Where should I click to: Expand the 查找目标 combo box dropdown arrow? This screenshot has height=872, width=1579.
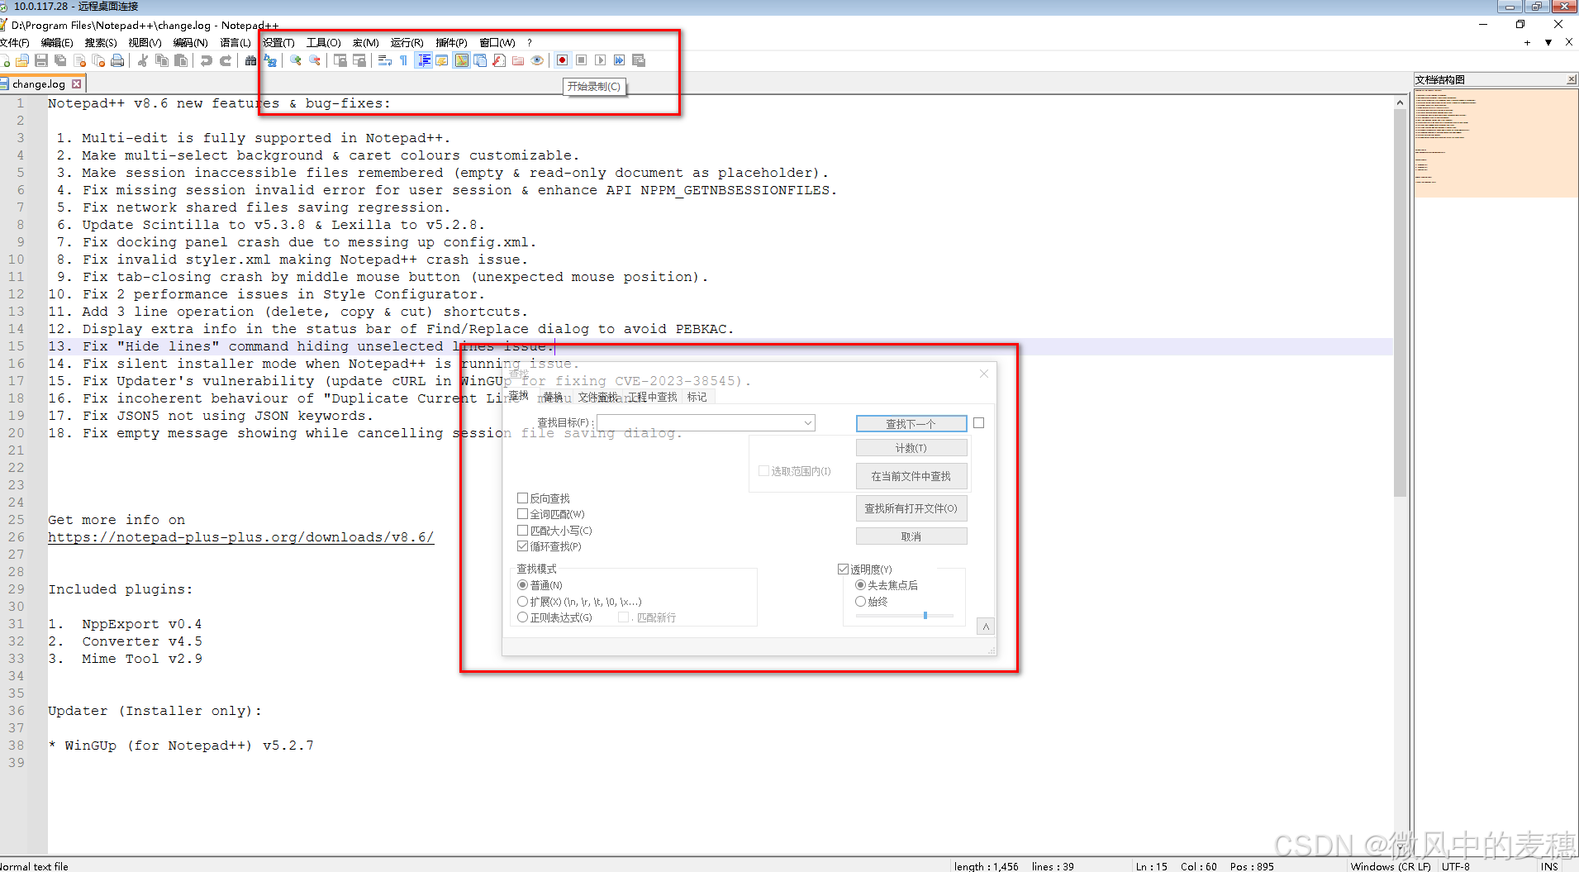[807, 423]
